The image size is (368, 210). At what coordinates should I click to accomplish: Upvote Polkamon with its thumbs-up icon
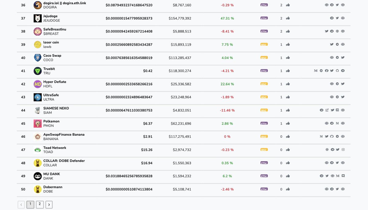288,123
